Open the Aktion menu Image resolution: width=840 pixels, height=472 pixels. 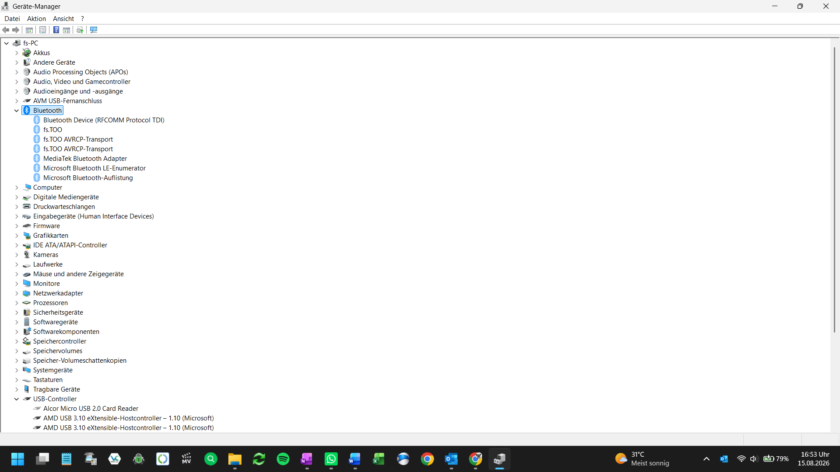pos(36,18)
